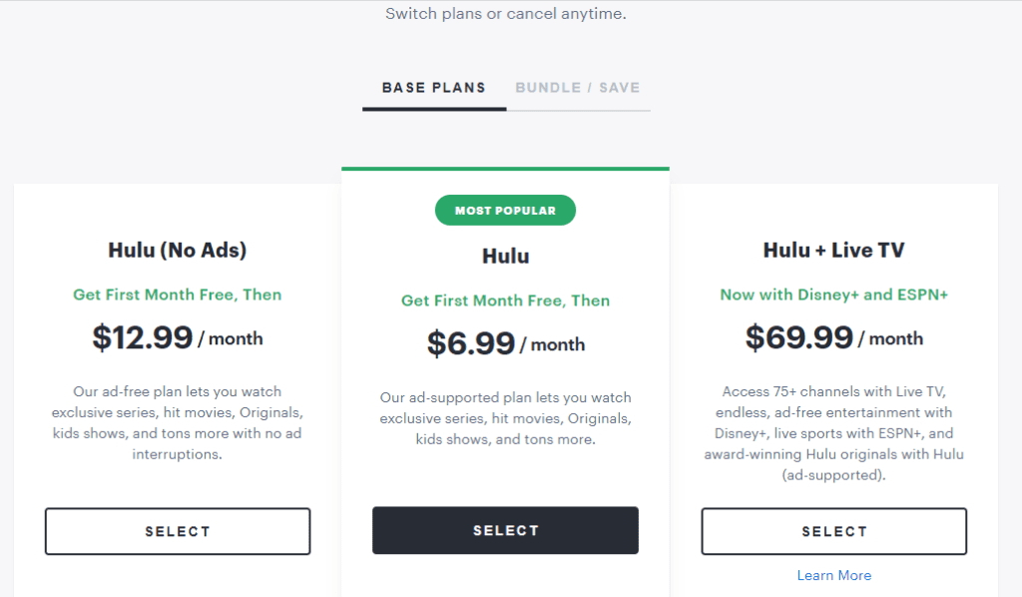Click the $6.99 / month price
This screenshot has width=1022, height=597.
click(505, 343)
